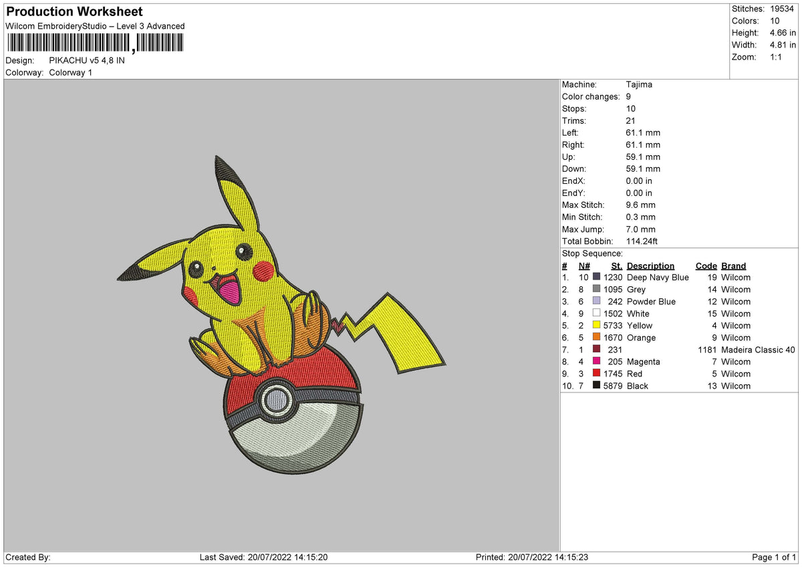802x567 pixels.
Task: Click the Madeira Classic 40 brand entry
Action: click(x=759, y=350)
